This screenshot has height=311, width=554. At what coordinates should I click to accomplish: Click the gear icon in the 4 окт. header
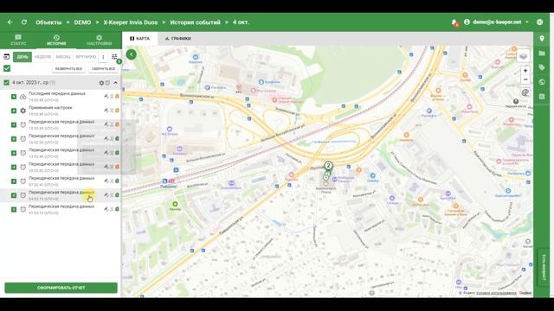(101, 83)
